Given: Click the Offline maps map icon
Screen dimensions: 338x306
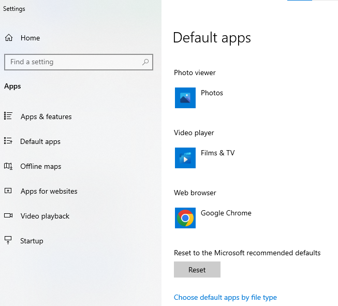Looking at the screenshot, I should click(8, 166).
